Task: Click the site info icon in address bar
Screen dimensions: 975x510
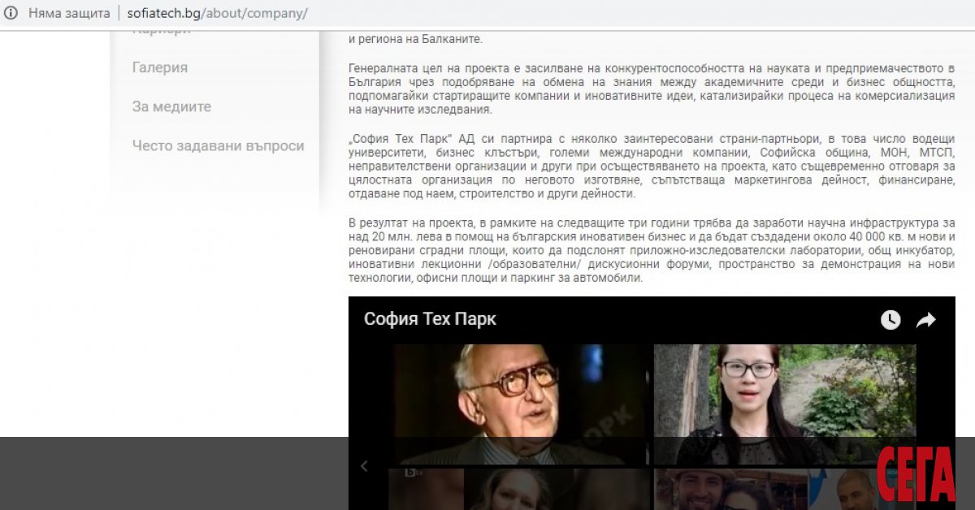Action: 11,14
